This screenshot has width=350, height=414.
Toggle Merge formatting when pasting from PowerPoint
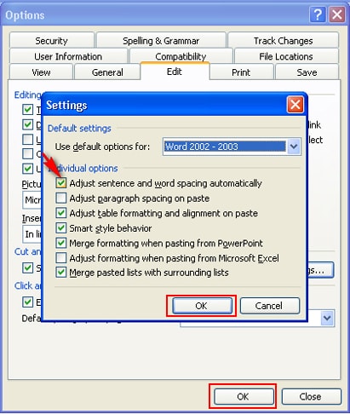point(61,243)
